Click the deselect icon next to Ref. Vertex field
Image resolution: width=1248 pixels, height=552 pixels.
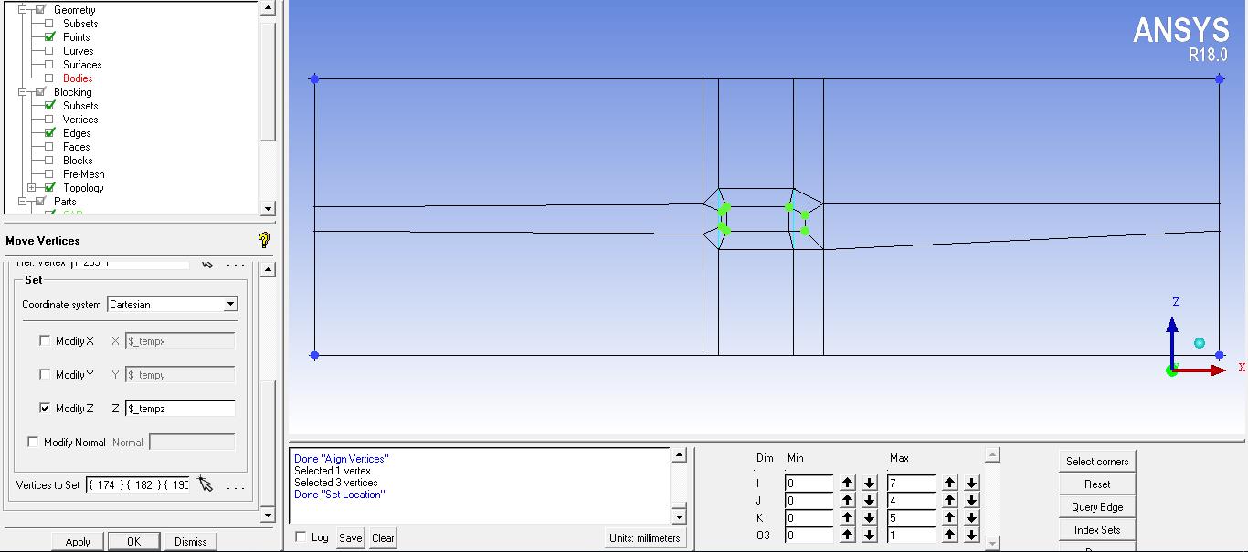click(x=207, y=264)
